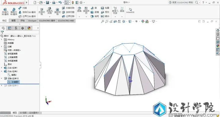Image resolution: width=220 pixels, height=117 pixels.
Task: Choose the Rib (筋) tool
Action: 94,8
